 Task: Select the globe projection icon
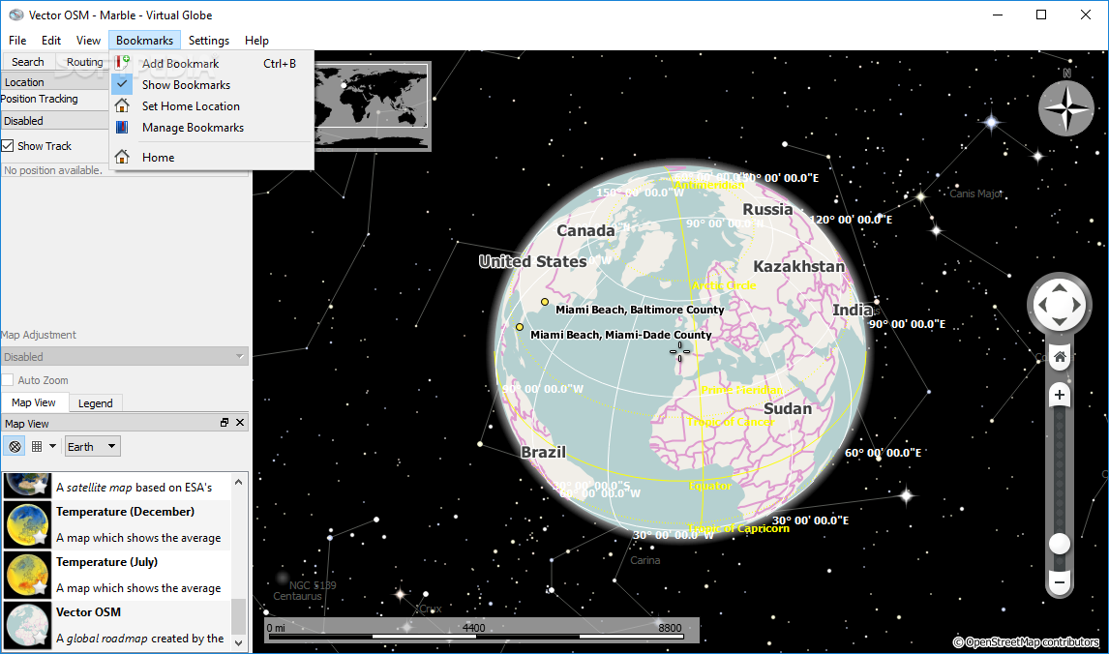tap(15, 446)
